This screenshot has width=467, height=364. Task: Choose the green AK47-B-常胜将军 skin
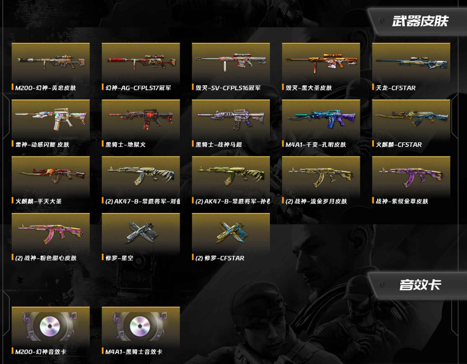pos(231,176)
